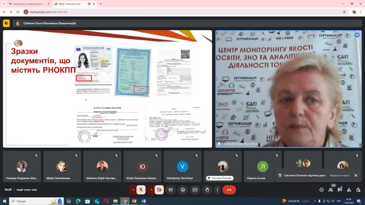
Task: Click USD/RUB widget in taskbar
Action: tap(295, 201)
